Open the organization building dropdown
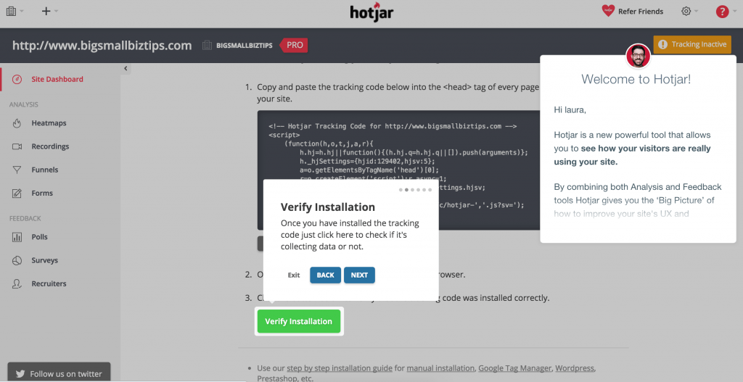This screenshot has width=743, height=382. pyautogui.click(x=14, y=11)
